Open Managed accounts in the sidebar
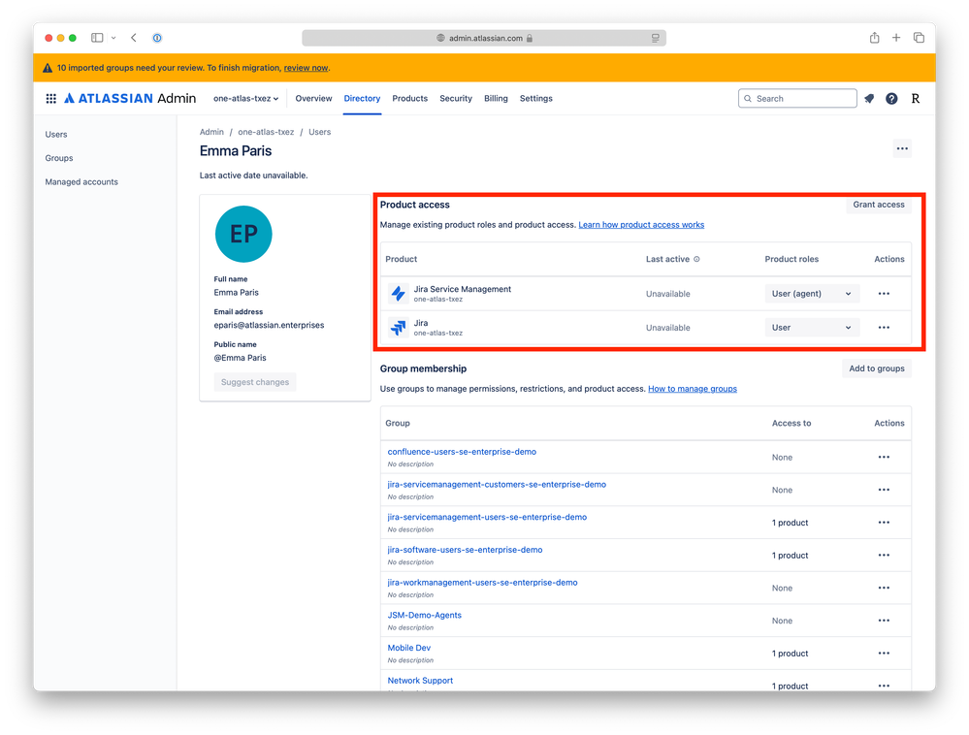The width and height of the screenshot is (969, 735). (x=81, y=182)
